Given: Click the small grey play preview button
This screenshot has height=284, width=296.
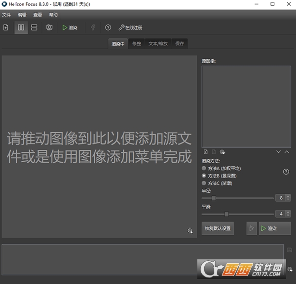Looking at the screenshot, I should 252,228.
